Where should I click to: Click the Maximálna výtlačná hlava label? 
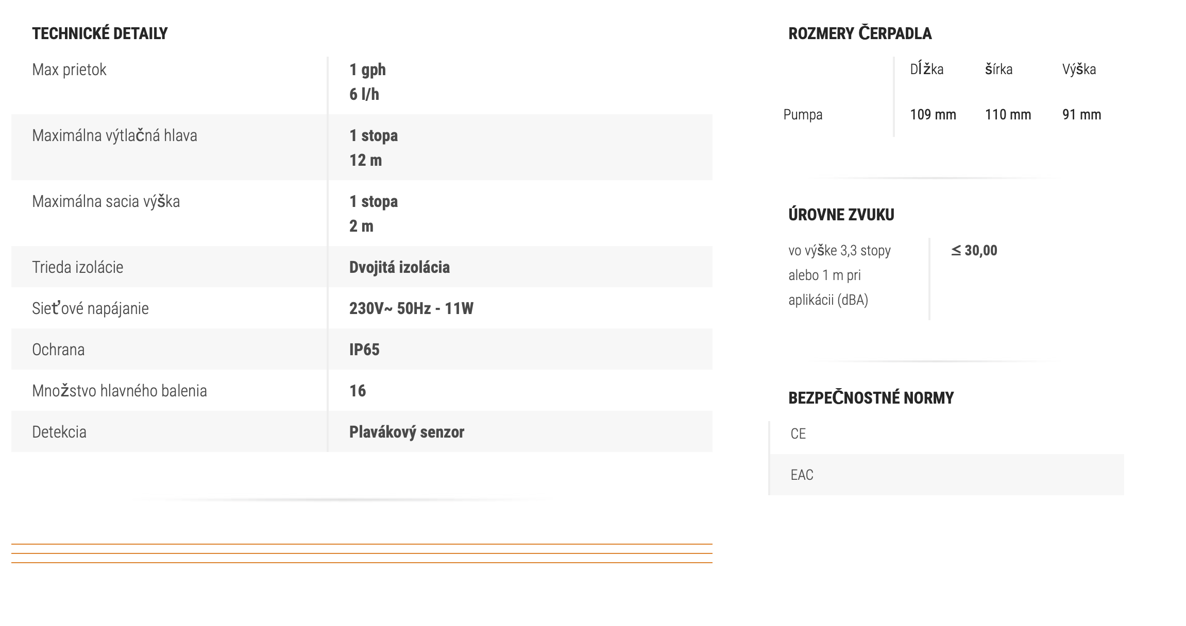(x=114, y=135)
